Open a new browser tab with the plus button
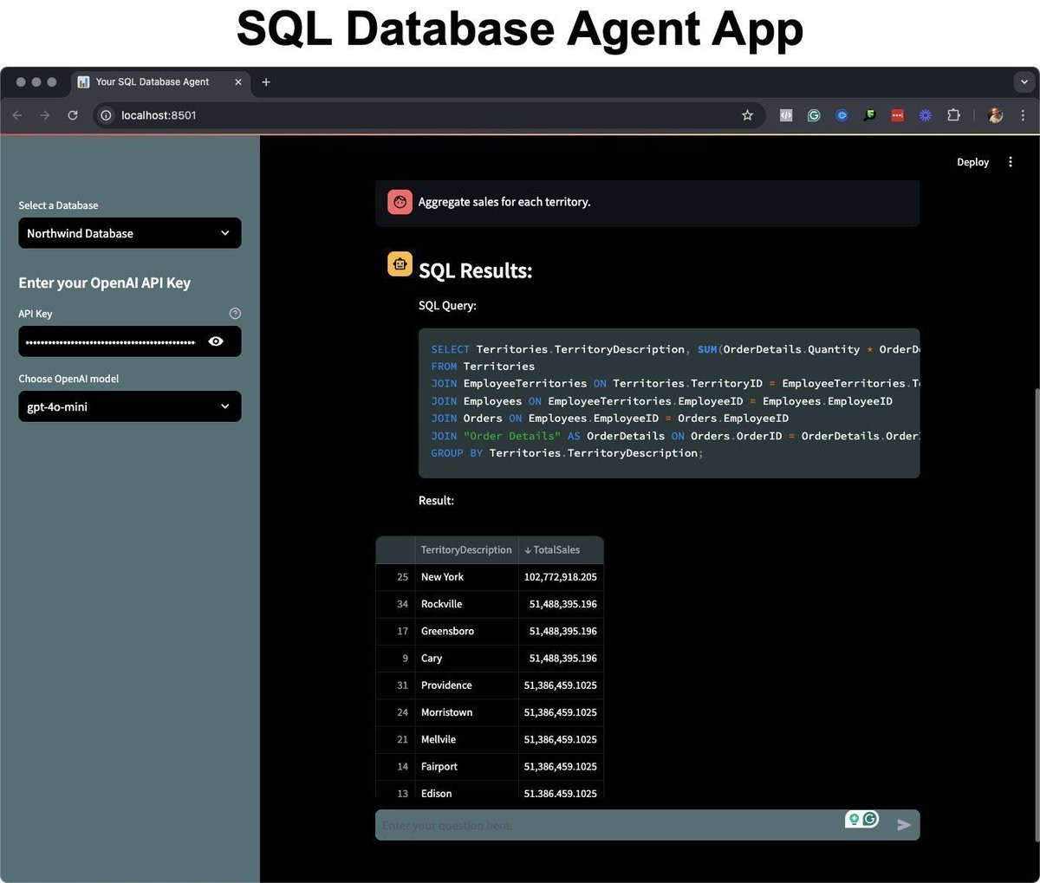 pyautogui.click(x=266, y=82)
